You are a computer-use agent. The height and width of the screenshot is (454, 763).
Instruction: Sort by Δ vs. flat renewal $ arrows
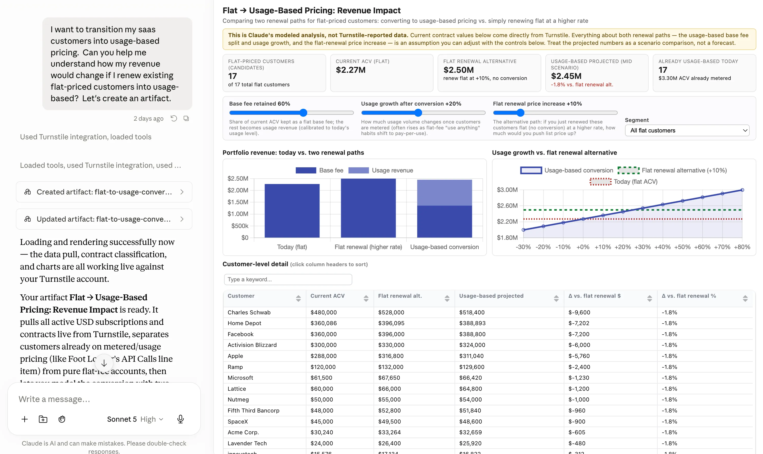(x=649, y=298)
